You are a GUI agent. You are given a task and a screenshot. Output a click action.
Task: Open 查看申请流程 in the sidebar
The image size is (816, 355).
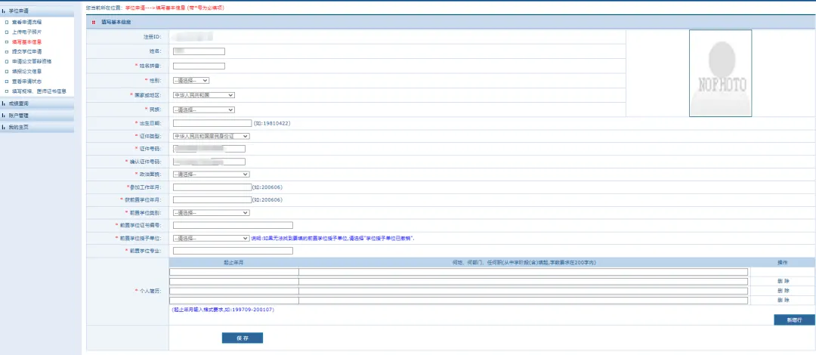click(26, 23)
